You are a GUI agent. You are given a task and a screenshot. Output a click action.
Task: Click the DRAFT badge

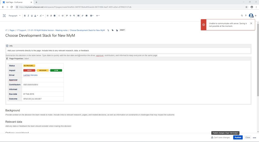[122, 30]
